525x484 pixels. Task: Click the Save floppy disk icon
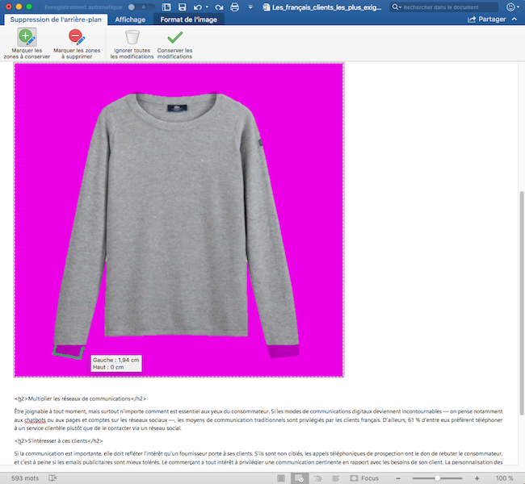coord(182,7)
